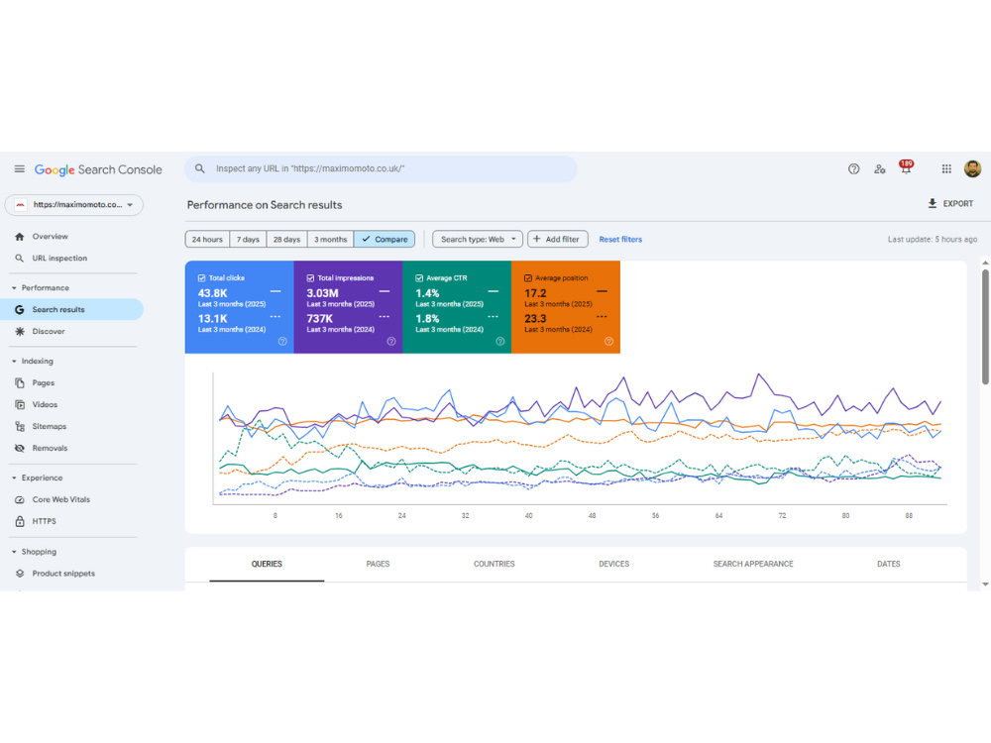This screenshot has width=991, height=743.
Task: Open the Google apps grid icon
Action: 946,169
